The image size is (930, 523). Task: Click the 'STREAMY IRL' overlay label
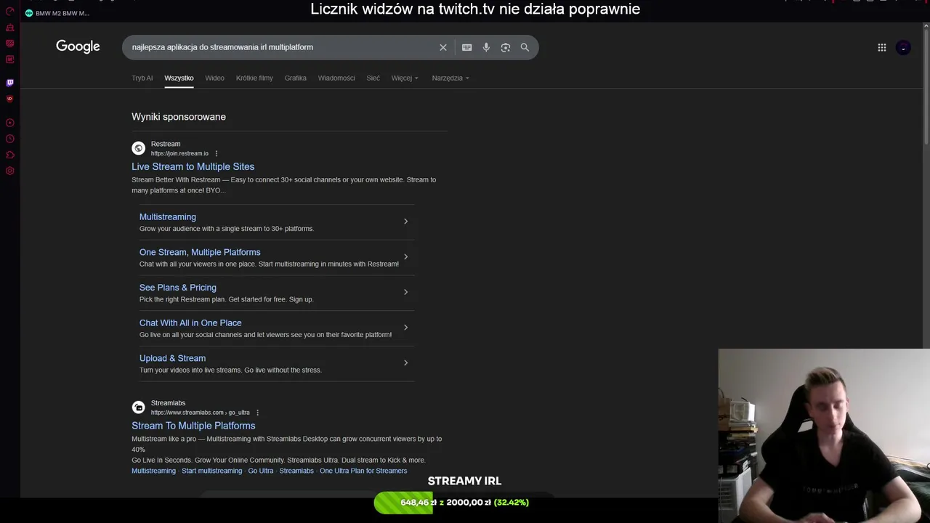coord(464,481)
